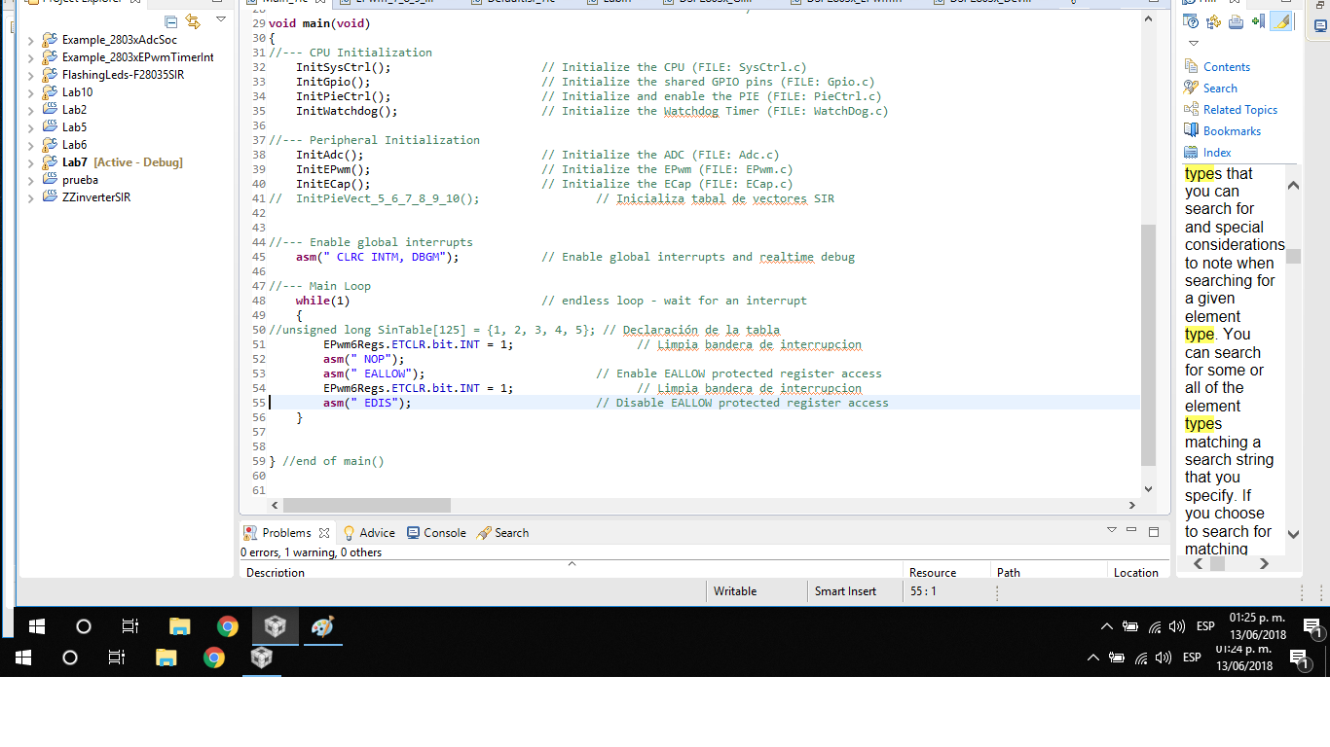The height and width of the screenshot is (747, 1330).
Task: Switch to the Search tab in bottom panel
Action: click(502, 533)
